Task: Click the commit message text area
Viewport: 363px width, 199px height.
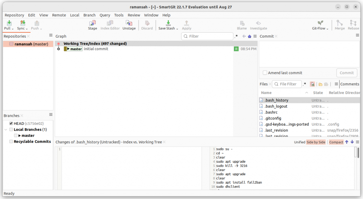Action: (309, 54)
